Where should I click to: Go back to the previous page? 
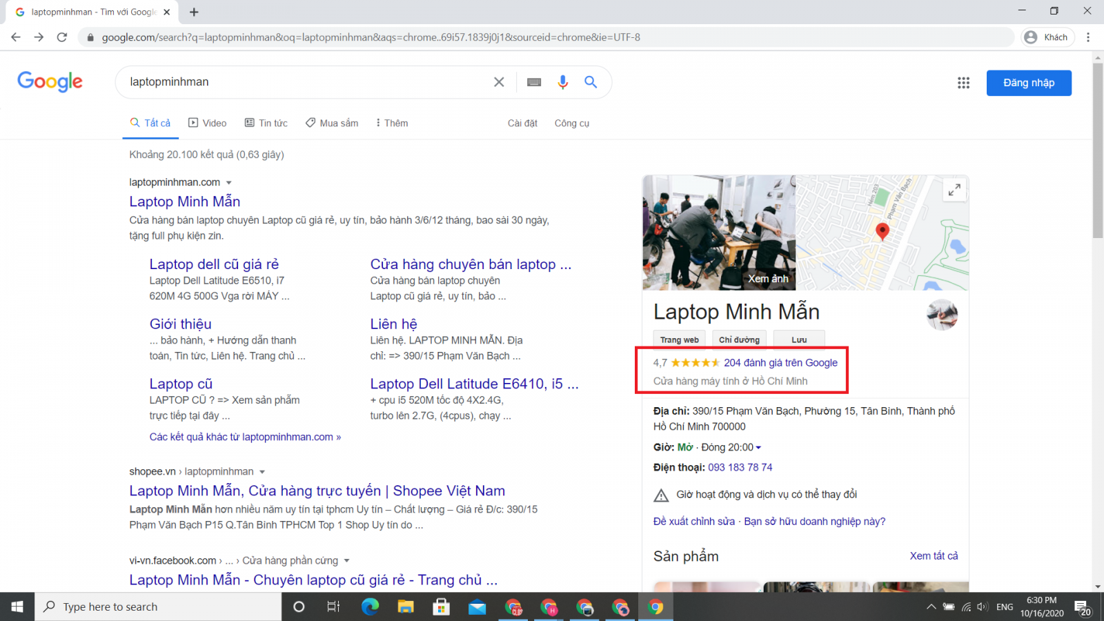point(16,37)
